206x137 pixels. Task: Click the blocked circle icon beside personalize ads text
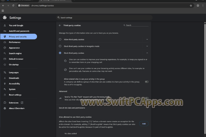(x=65, y=70)
